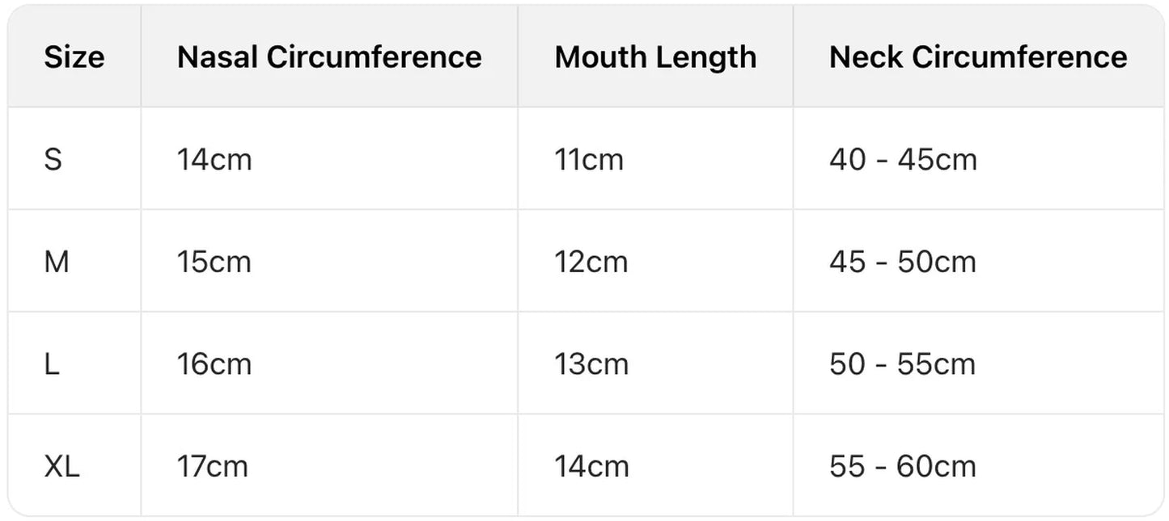Click the 11cm mouth length value
The width and height of the screenshot is (1169, 521).
point(589,159)
